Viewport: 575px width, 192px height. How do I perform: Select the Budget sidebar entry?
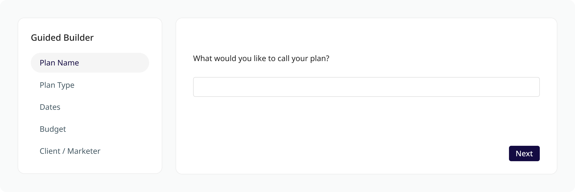53,129
